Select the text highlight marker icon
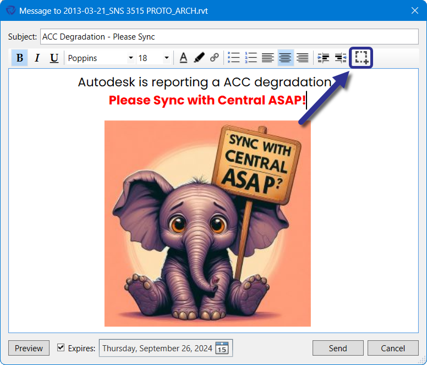427x365 pixels. 199,58
